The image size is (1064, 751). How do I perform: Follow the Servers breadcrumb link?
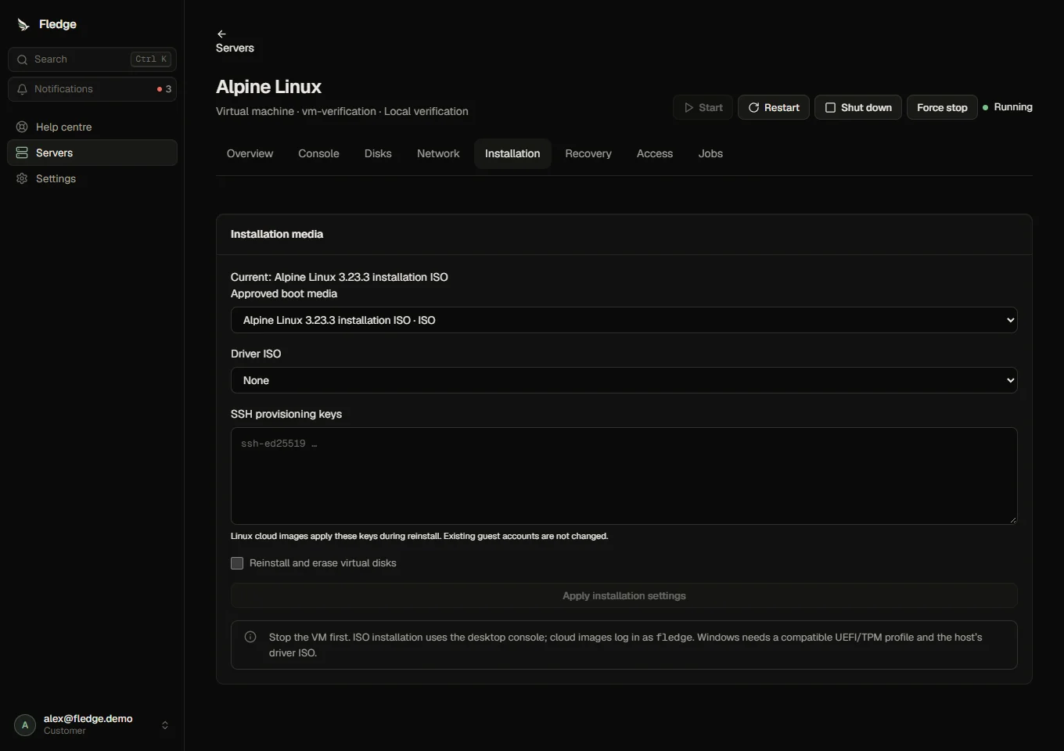coord(235,49)
